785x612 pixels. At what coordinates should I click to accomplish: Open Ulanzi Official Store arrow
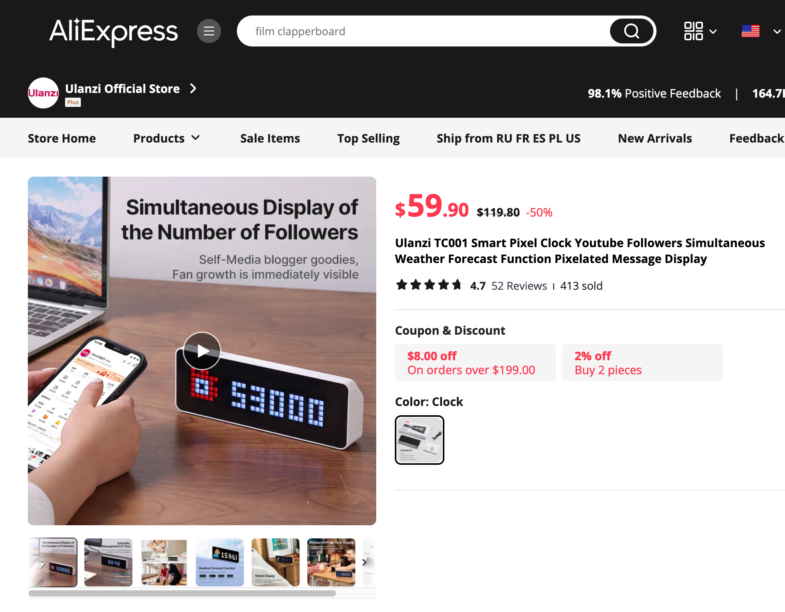point(193,89)
